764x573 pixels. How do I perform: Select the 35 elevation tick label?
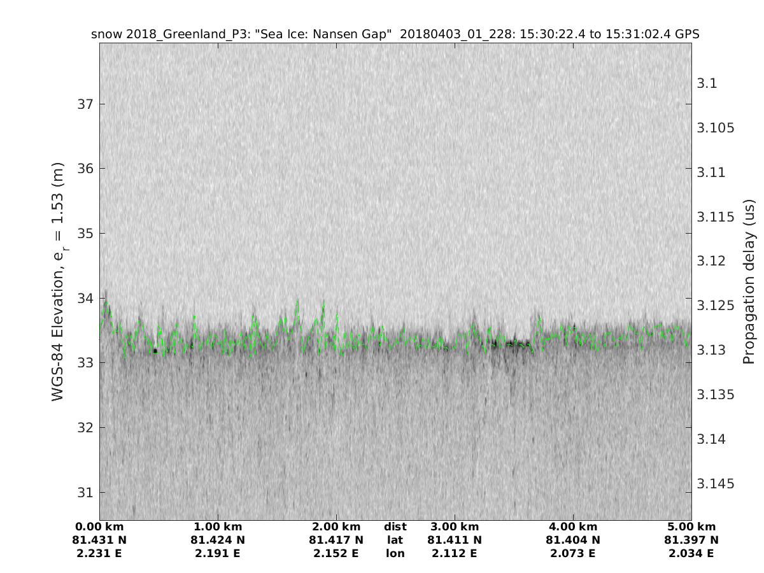click(83, 233)
